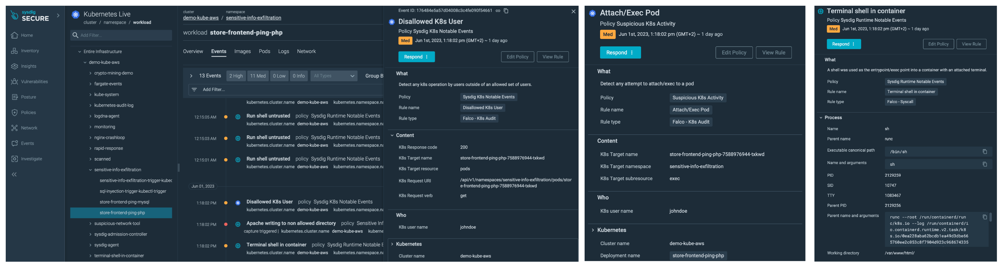Close the Disallowed K8s User panel
Screen dimensions: 1003x268
click(573, 12)
